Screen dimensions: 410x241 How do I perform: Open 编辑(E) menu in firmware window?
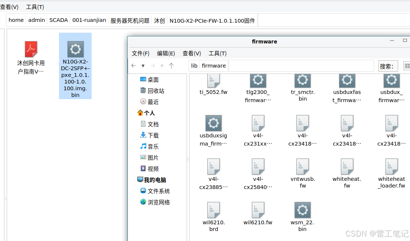166,53
